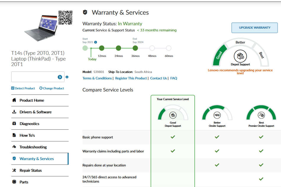Open Diagnostics from the sidebar

coord(29,124)
